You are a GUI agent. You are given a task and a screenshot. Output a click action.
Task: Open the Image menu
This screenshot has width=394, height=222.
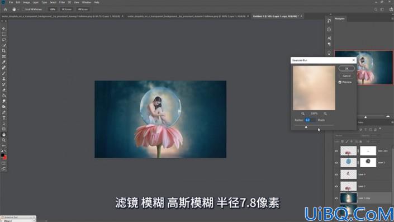click(x=26, y=2)
